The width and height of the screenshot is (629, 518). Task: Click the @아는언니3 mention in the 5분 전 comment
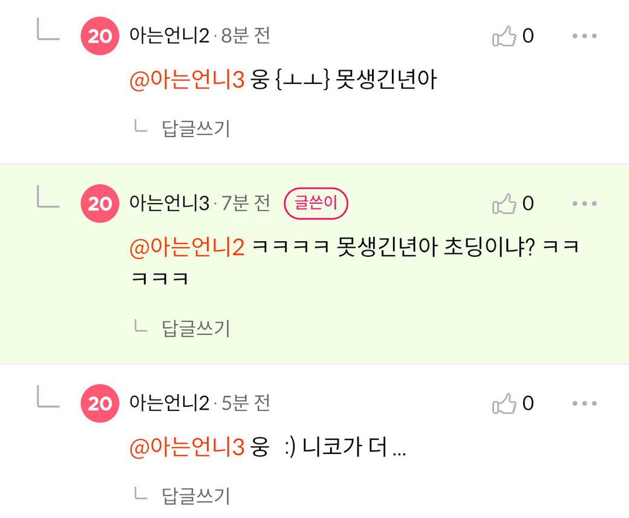pos(187,447)
